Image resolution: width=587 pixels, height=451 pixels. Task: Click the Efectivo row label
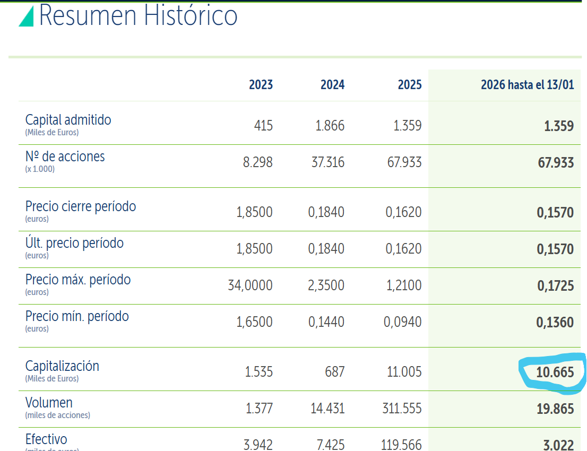[x=46, y=439]
